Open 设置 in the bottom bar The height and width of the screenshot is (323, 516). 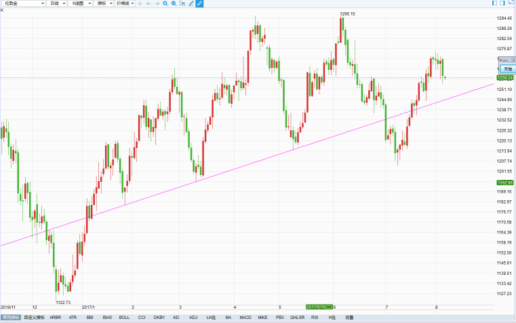click(x=349, y=318)
